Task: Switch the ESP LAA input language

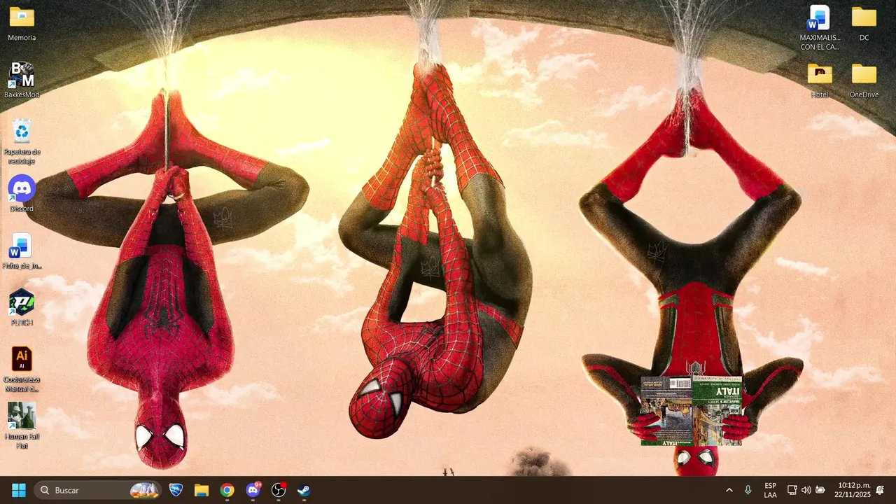Action: pyautogui.click(x=770, y=490)
